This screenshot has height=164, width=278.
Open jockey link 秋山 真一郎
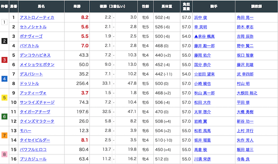point(205,93)
